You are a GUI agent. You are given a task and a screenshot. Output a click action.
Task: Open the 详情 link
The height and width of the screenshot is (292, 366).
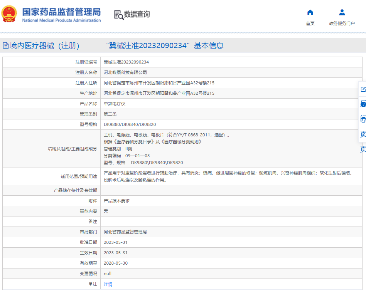click(x=108, y=284)
